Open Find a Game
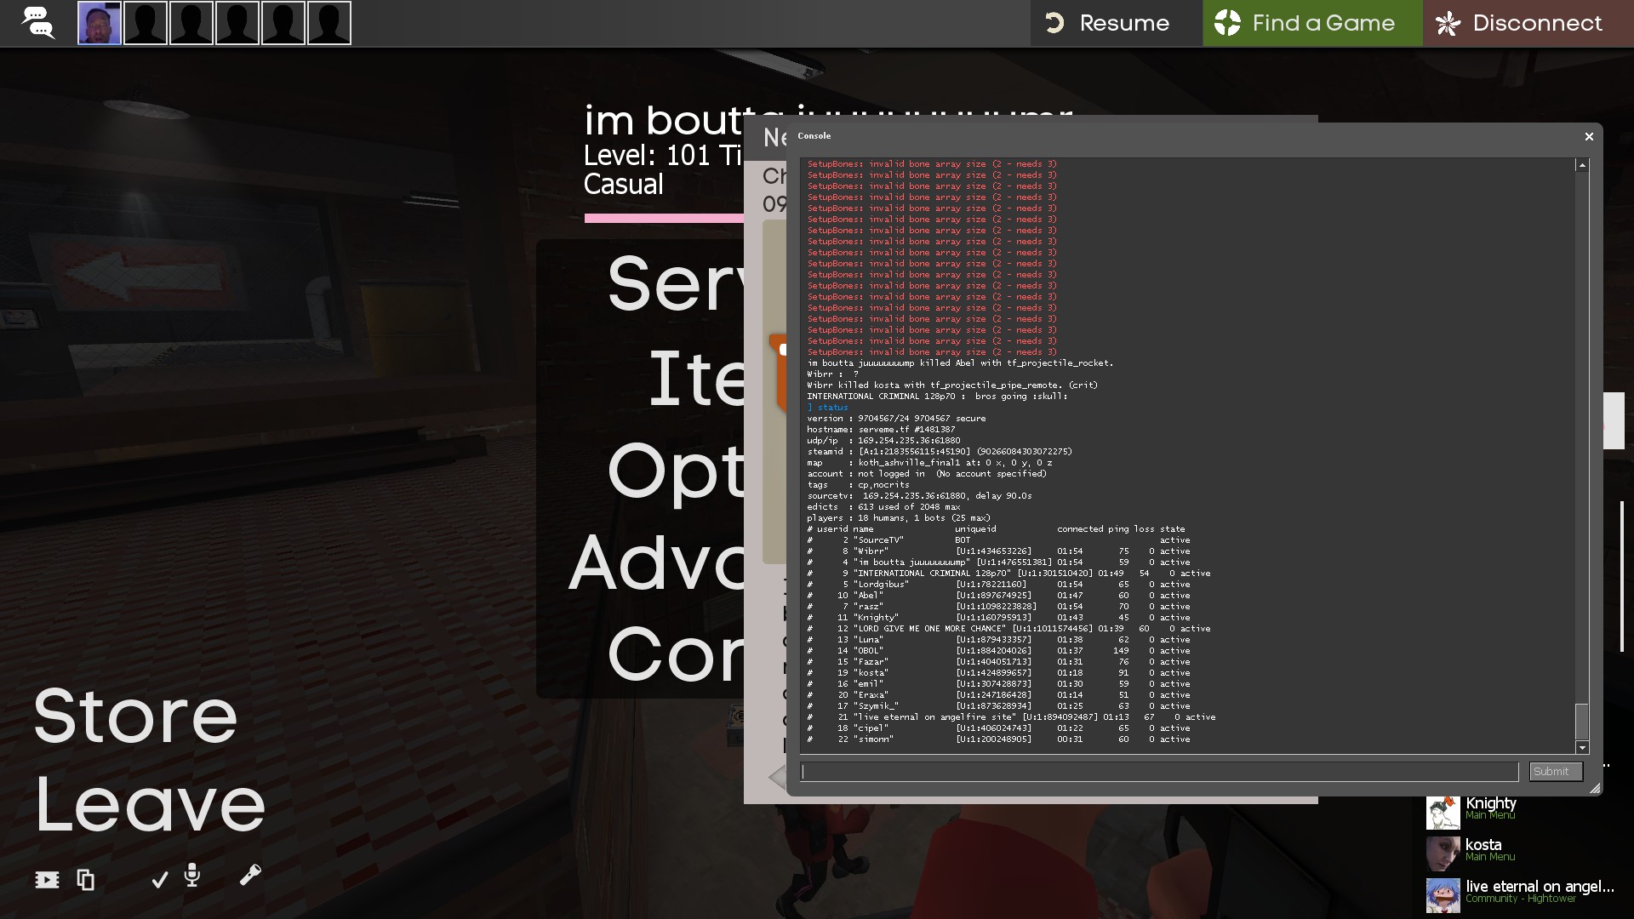Image resolution: width=1634 pixels, height=919 pixels. (1311, 23)
